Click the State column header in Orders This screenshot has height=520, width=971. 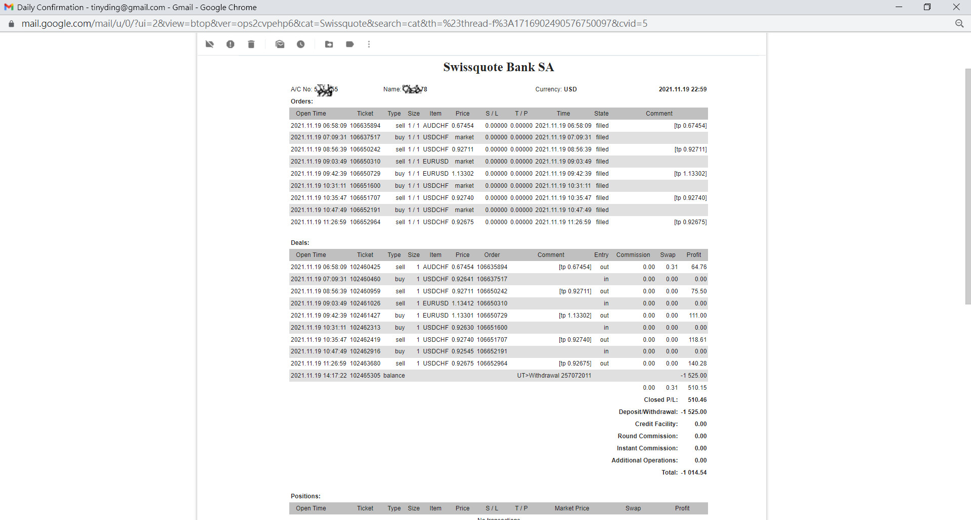coord(601,114)
